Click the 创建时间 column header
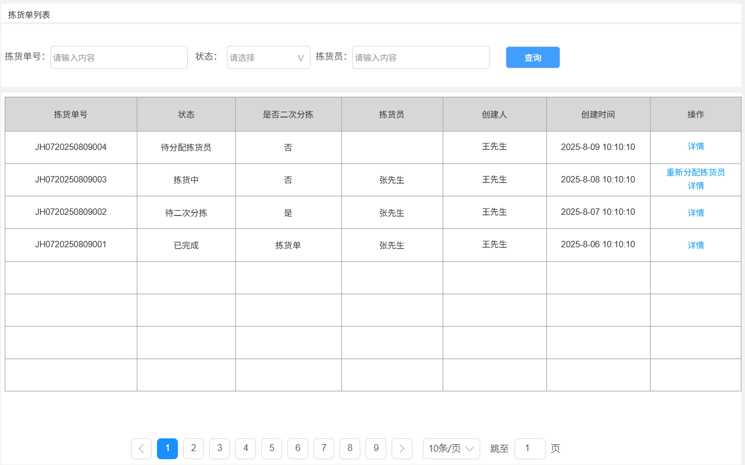The width and height of the screenshot is (745, 465). (598, 114)
